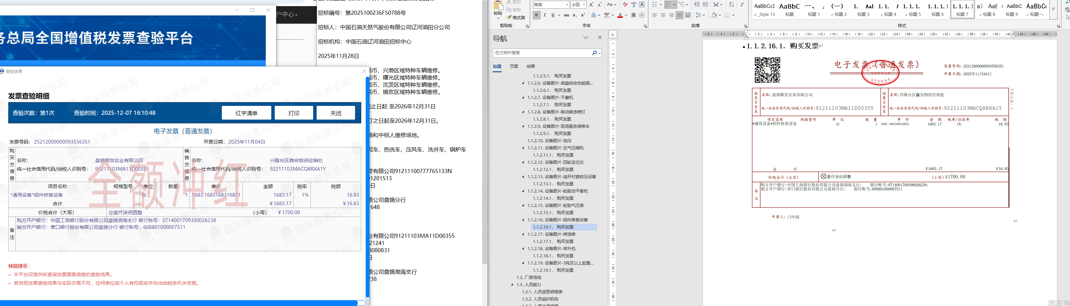Apply superscript formatting
The height and width of the screenshot is (306, 1070).
583,15
